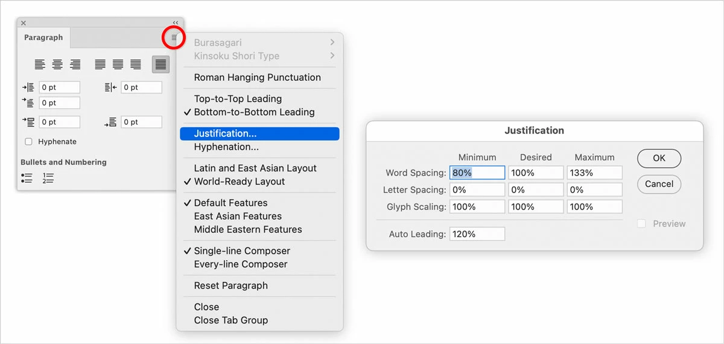Screen dimensions: 724x344
Task: Click bulleted list icon
Action: tap(27, 178)
